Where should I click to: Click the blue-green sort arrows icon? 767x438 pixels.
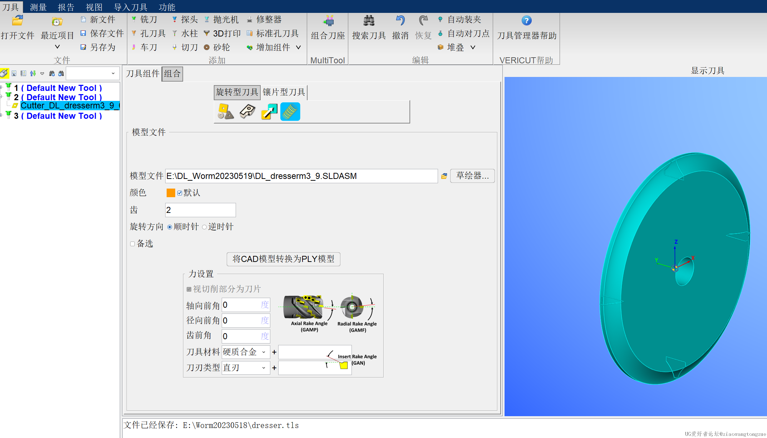click(x=33, y=73)
